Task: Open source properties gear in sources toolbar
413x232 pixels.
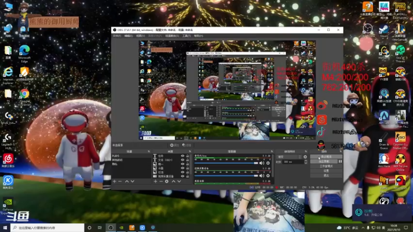Action: click(167, 181)
